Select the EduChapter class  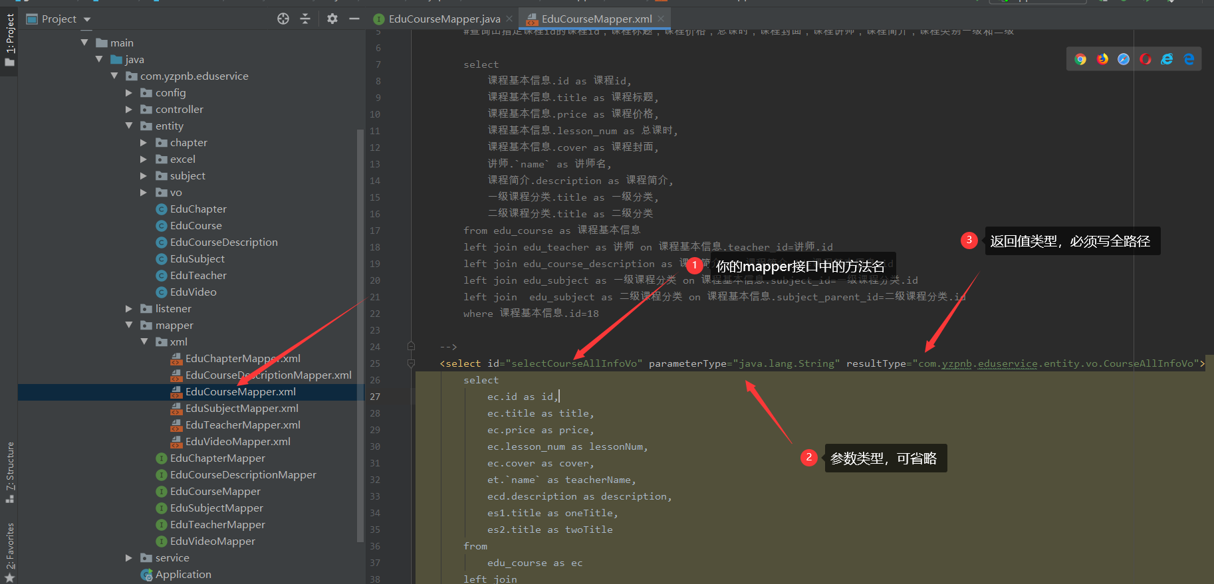(198, 209)
